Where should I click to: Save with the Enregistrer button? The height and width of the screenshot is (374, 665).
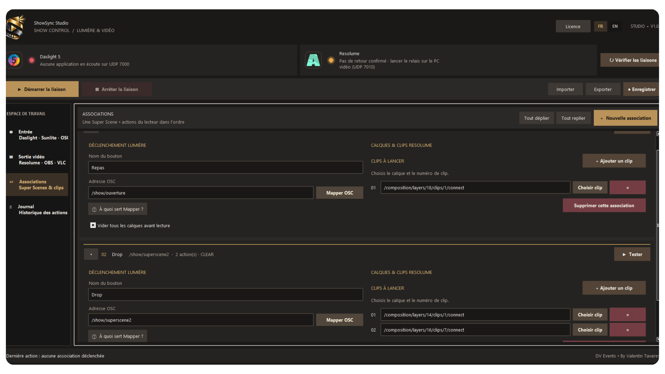coord(641,89)
